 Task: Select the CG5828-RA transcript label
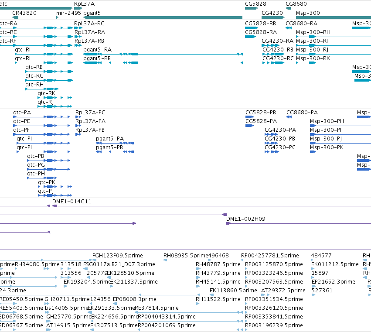(261, 32)
